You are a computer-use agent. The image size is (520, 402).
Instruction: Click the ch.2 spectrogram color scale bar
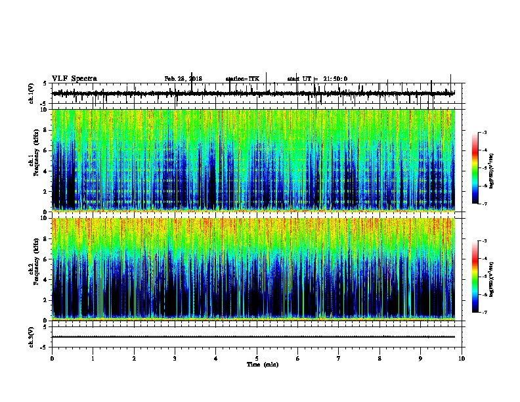pos(475,277)
